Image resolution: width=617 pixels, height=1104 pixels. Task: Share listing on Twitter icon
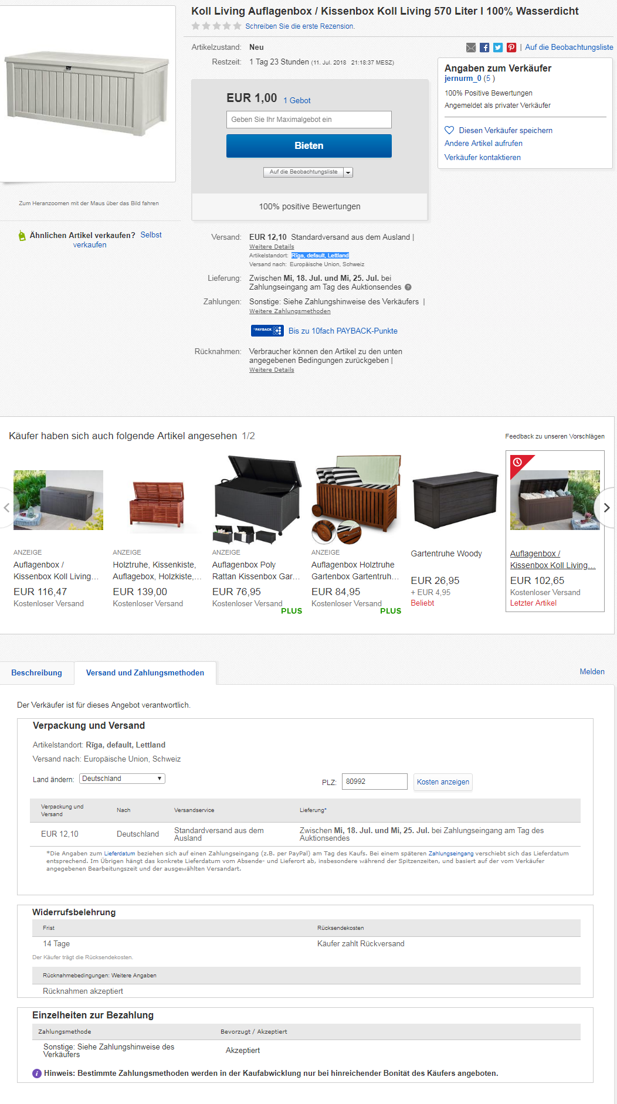(x=498, y=47)
